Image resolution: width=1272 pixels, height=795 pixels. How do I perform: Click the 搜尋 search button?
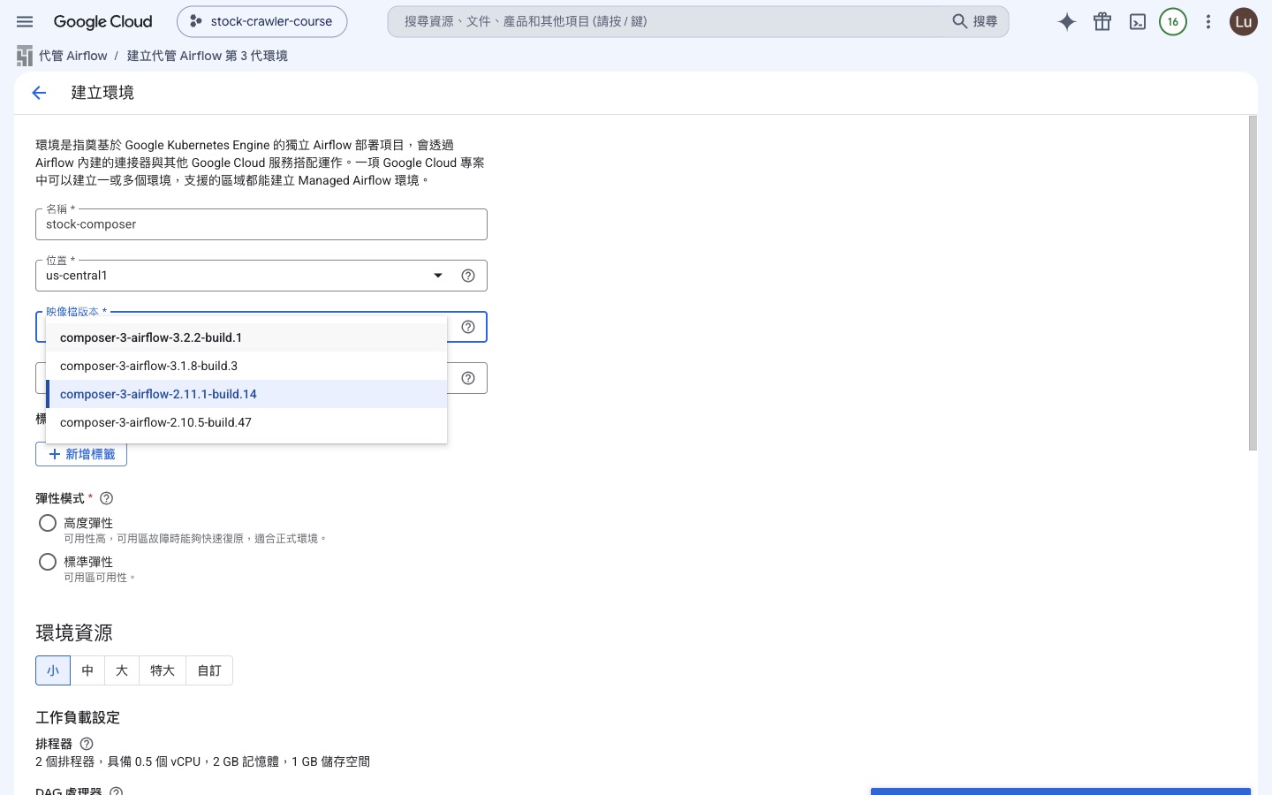point(975,21)
